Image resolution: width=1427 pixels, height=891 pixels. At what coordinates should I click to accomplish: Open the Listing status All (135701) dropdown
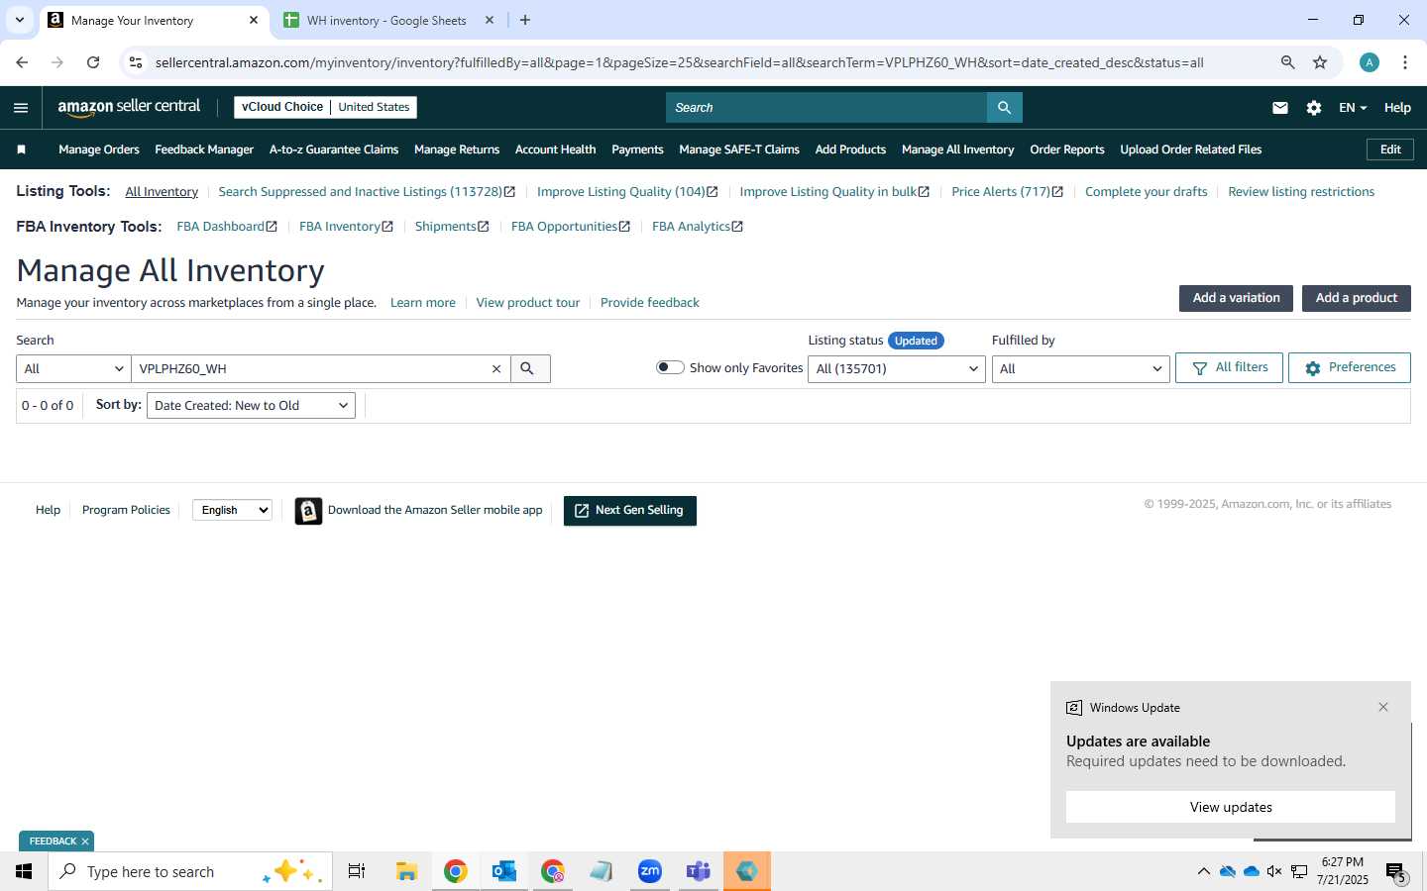[897, 368]
